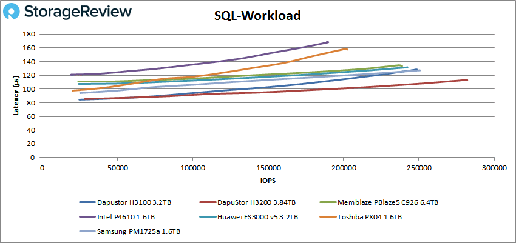Click the StorageReview brand text
The width and height of the screenshot is (516, 243).
(x=78, y=12)
